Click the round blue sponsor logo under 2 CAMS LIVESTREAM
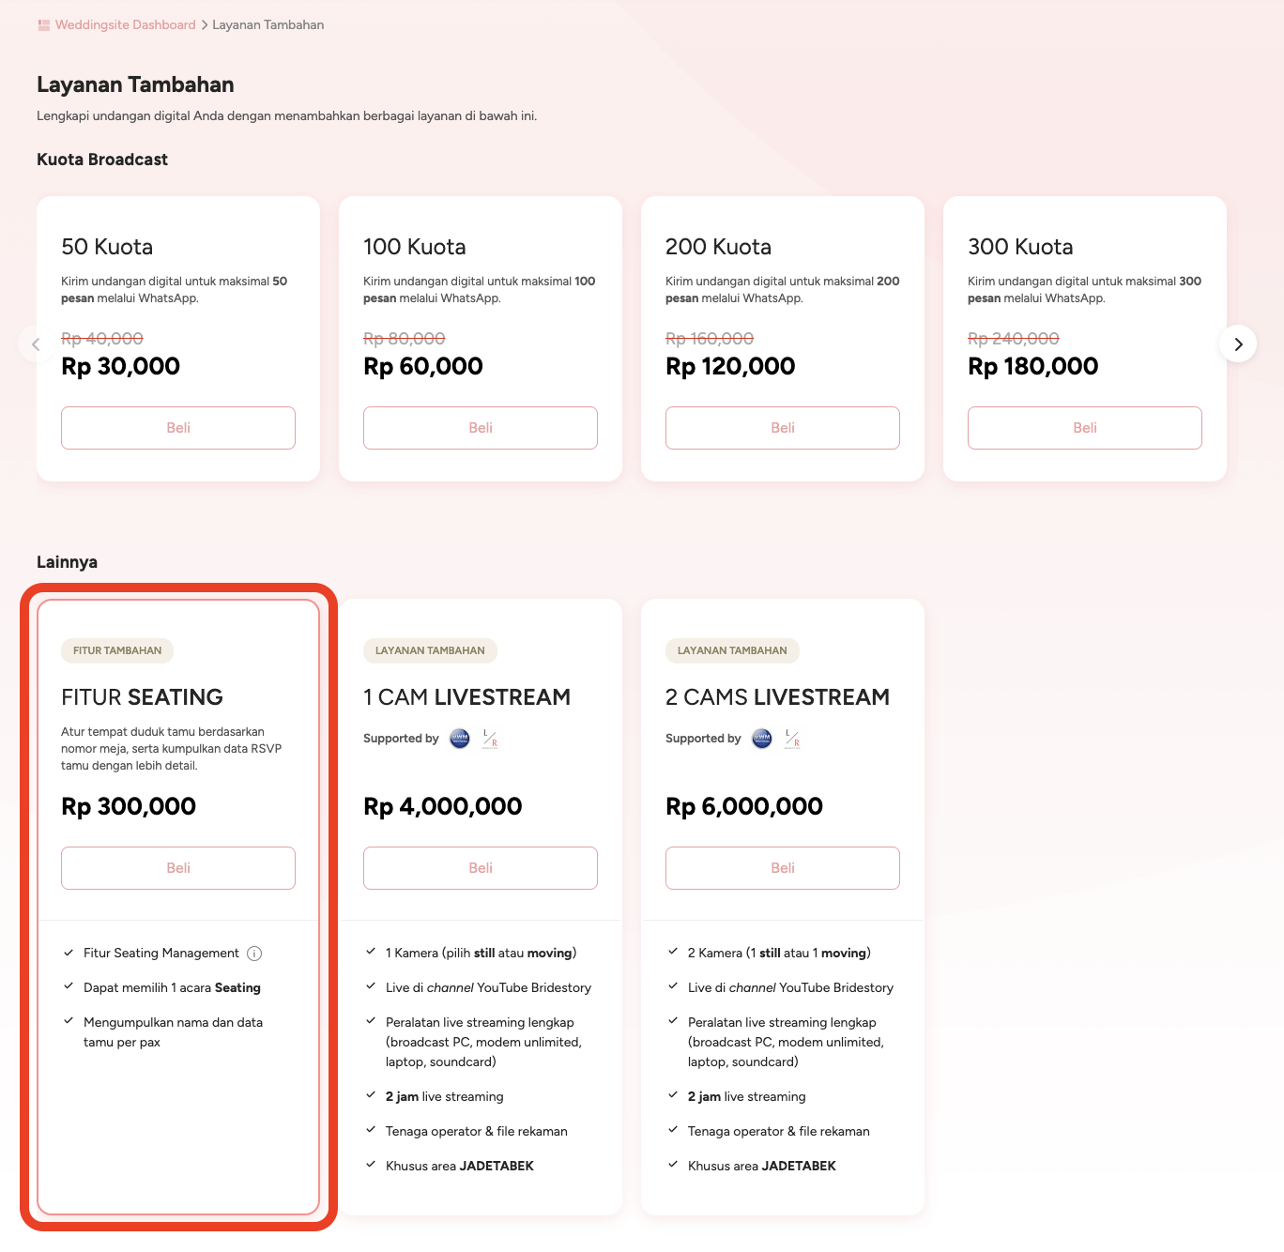 pos(762,739)
